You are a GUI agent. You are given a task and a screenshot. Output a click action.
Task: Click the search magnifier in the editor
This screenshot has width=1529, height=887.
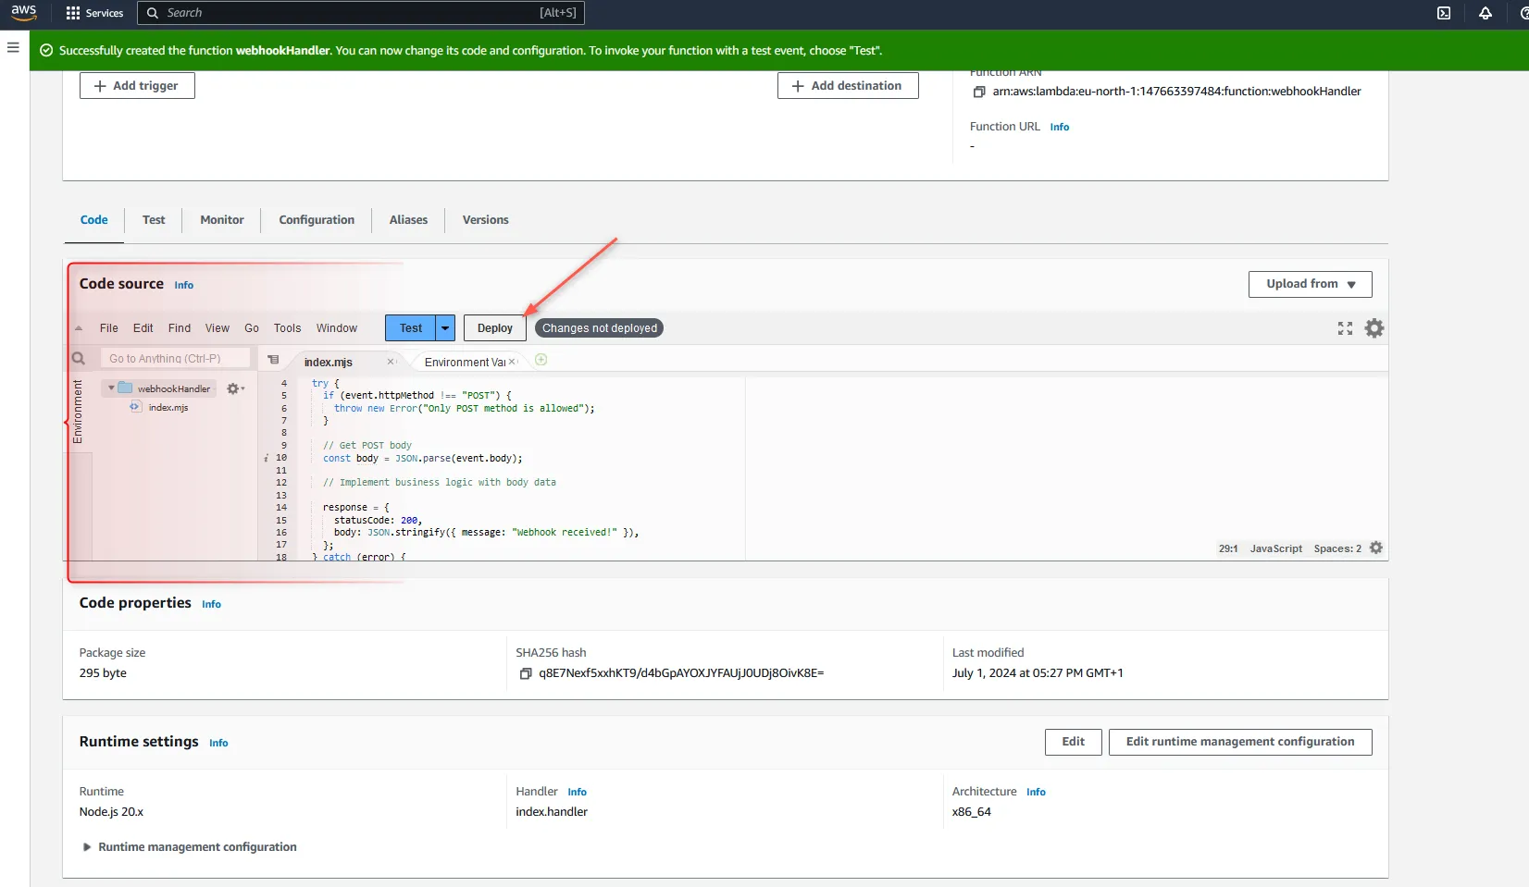(79, 358)
